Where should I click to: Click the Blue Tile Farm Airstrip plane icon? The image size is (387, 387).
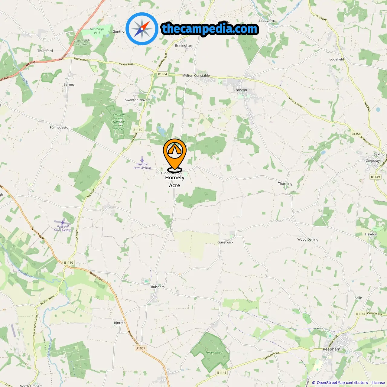[142, 160]
